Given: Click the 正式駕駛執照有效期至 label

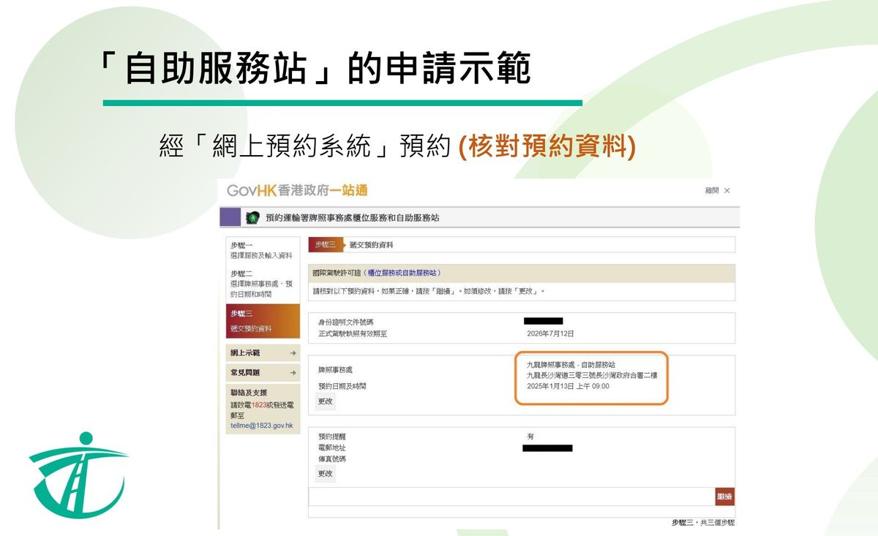Looking at the screenshot, I should pyautogui.click(x=353, y=333).
